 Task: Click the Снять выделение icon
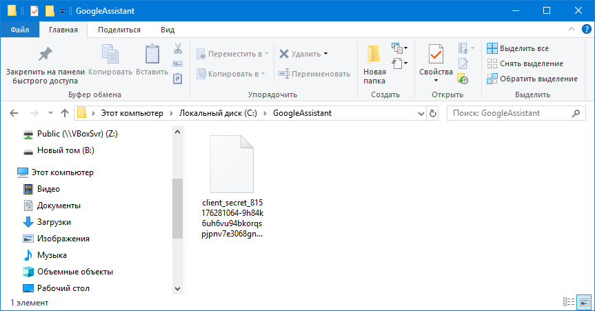point(492,63)
